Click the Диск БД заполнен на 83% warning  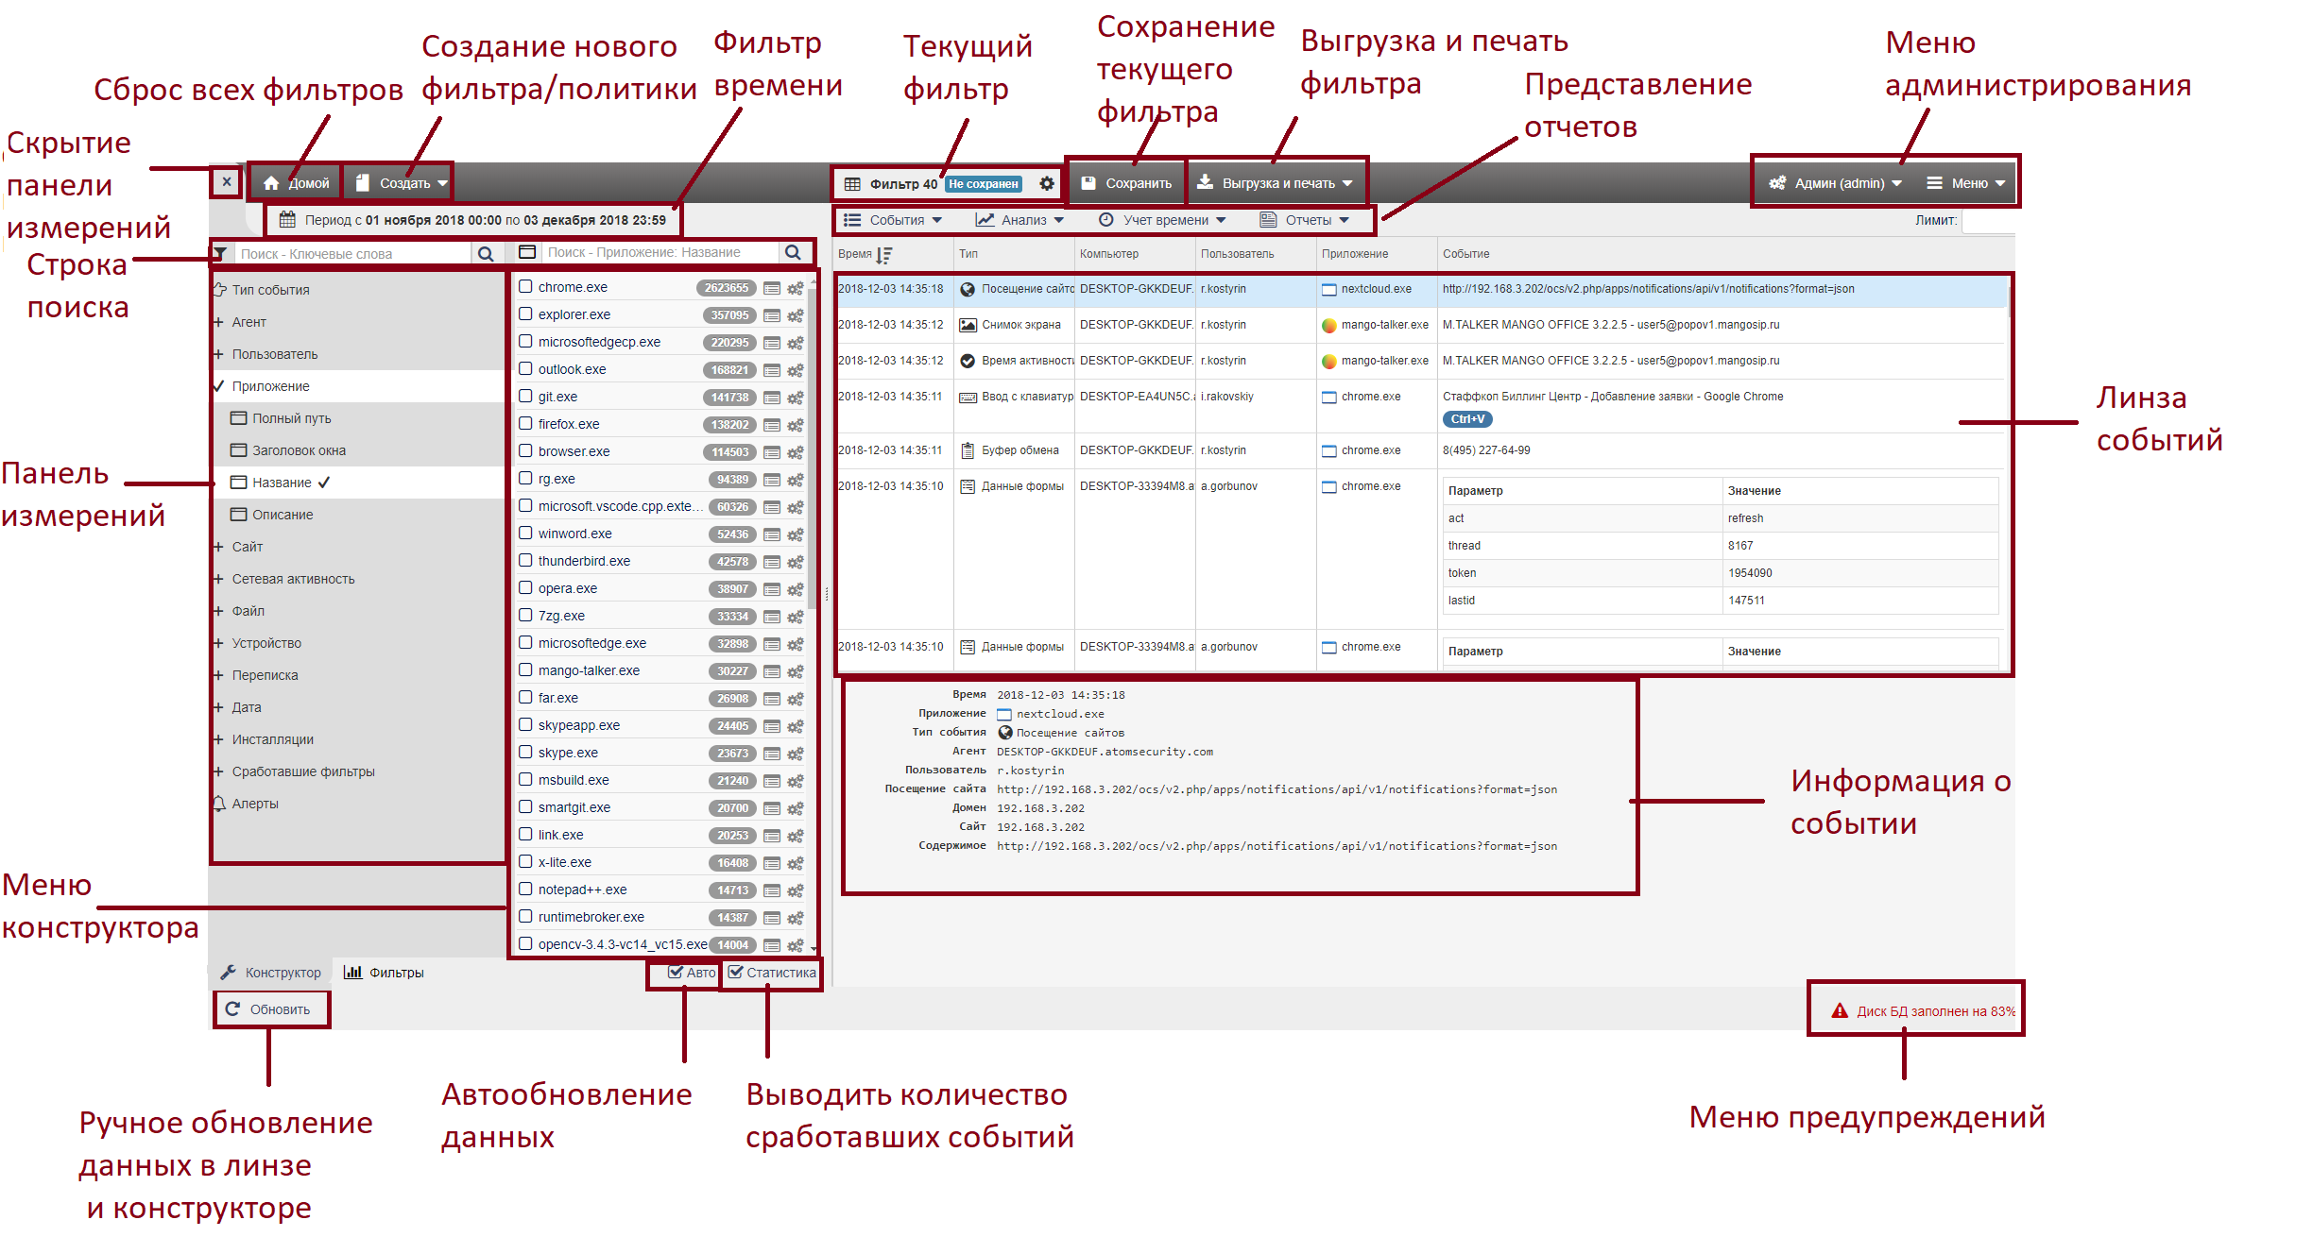tap(1924, 1011)
